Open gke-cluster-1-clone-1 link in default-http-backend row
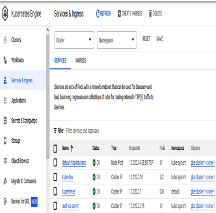Screen dimensions: 216x213 (203, 163)
